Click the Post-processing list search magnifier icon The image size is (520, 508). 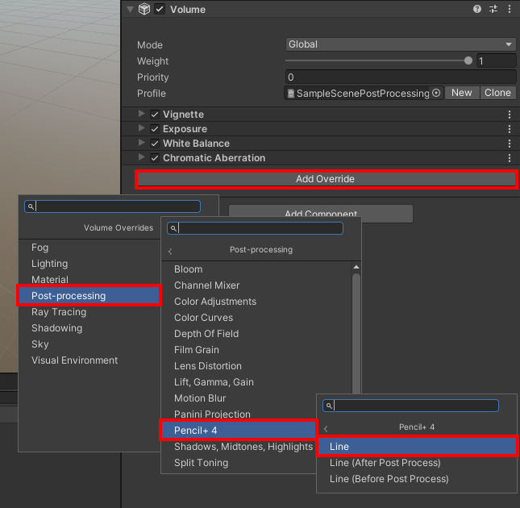[173, 228]
